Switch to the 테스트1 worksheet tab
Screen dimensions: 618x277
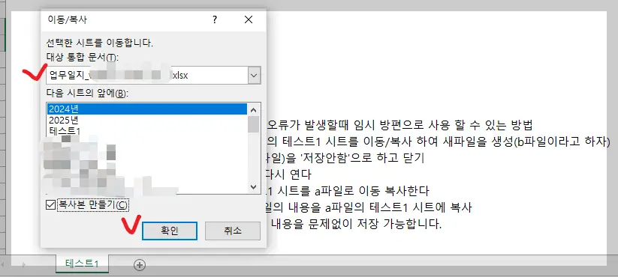click(82, 264)
